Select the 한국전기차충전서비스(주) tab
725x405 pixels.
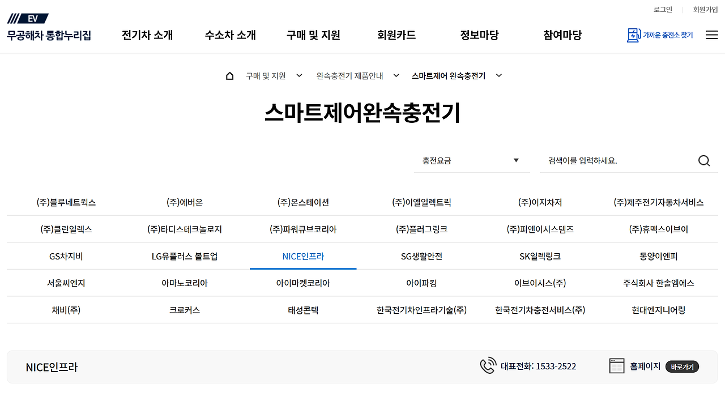(x=540, y=310)
